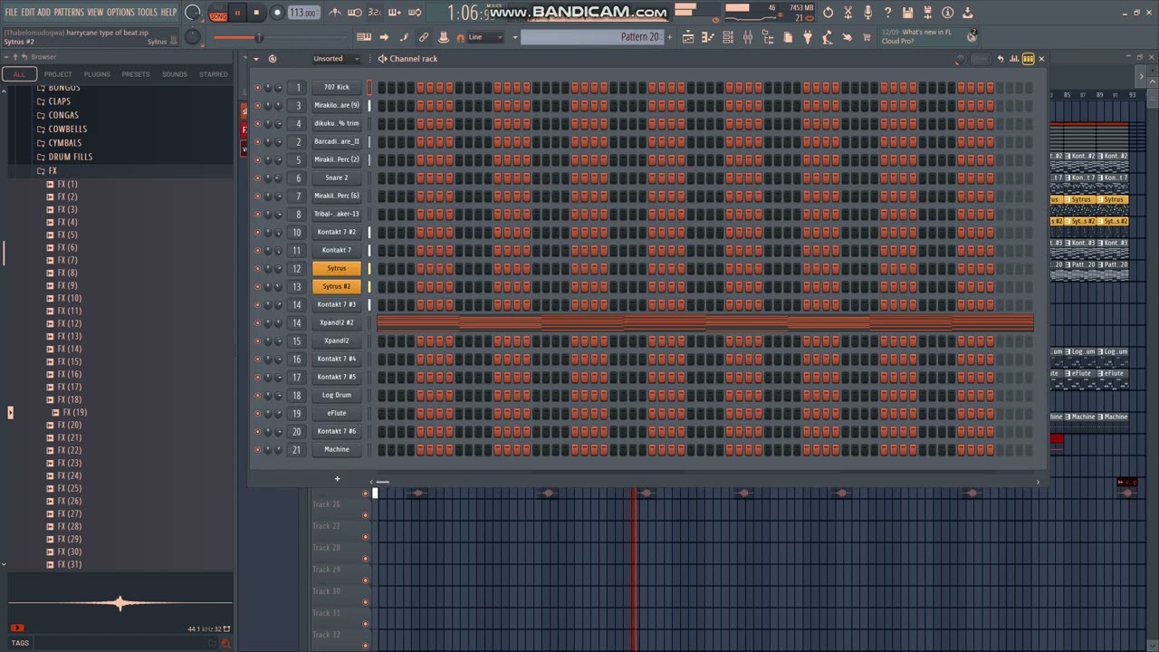Open the Pattern 20 selector
The width and height of the screenshot is (1159, 652).
pyautogui.click(x=593, y=37)
